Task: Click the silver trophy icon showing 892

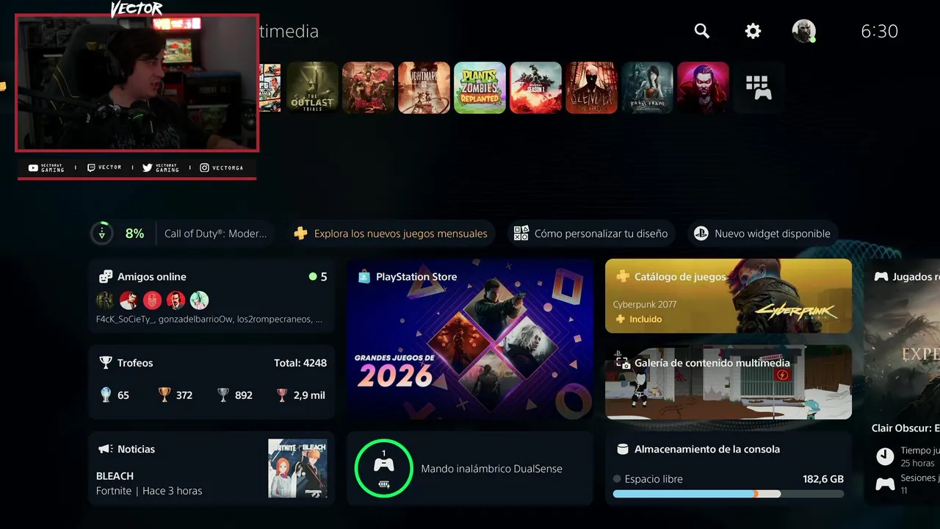Action: pos(223,395)
